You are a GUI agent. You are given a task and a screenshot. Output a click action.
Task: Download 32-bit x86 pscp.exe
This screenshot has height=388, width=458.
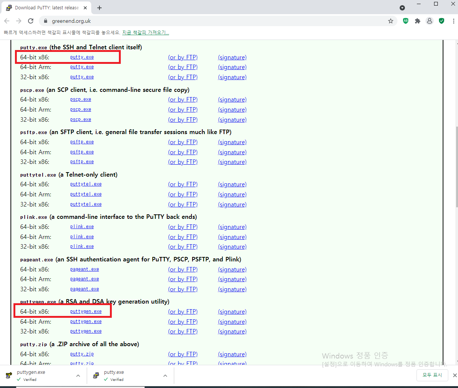point(81,119)
